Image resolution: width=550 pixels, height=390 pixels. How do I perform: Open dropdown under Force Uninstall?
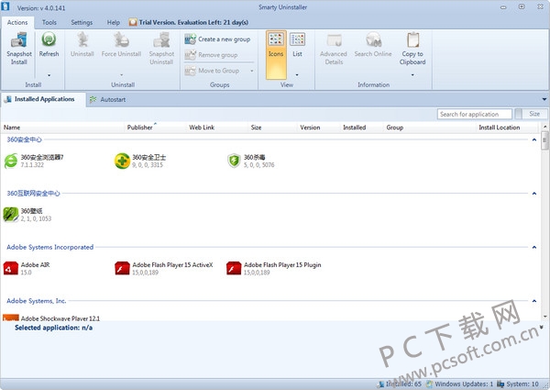(121, 75)
